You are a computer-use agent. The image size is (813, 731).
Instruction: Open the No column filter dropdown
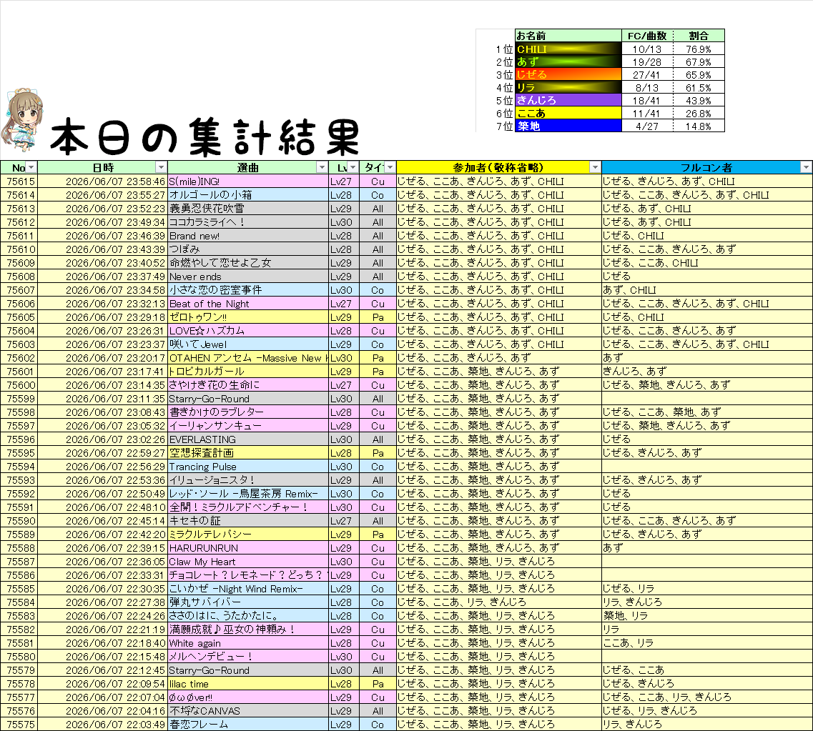click(x=31, y=167)
